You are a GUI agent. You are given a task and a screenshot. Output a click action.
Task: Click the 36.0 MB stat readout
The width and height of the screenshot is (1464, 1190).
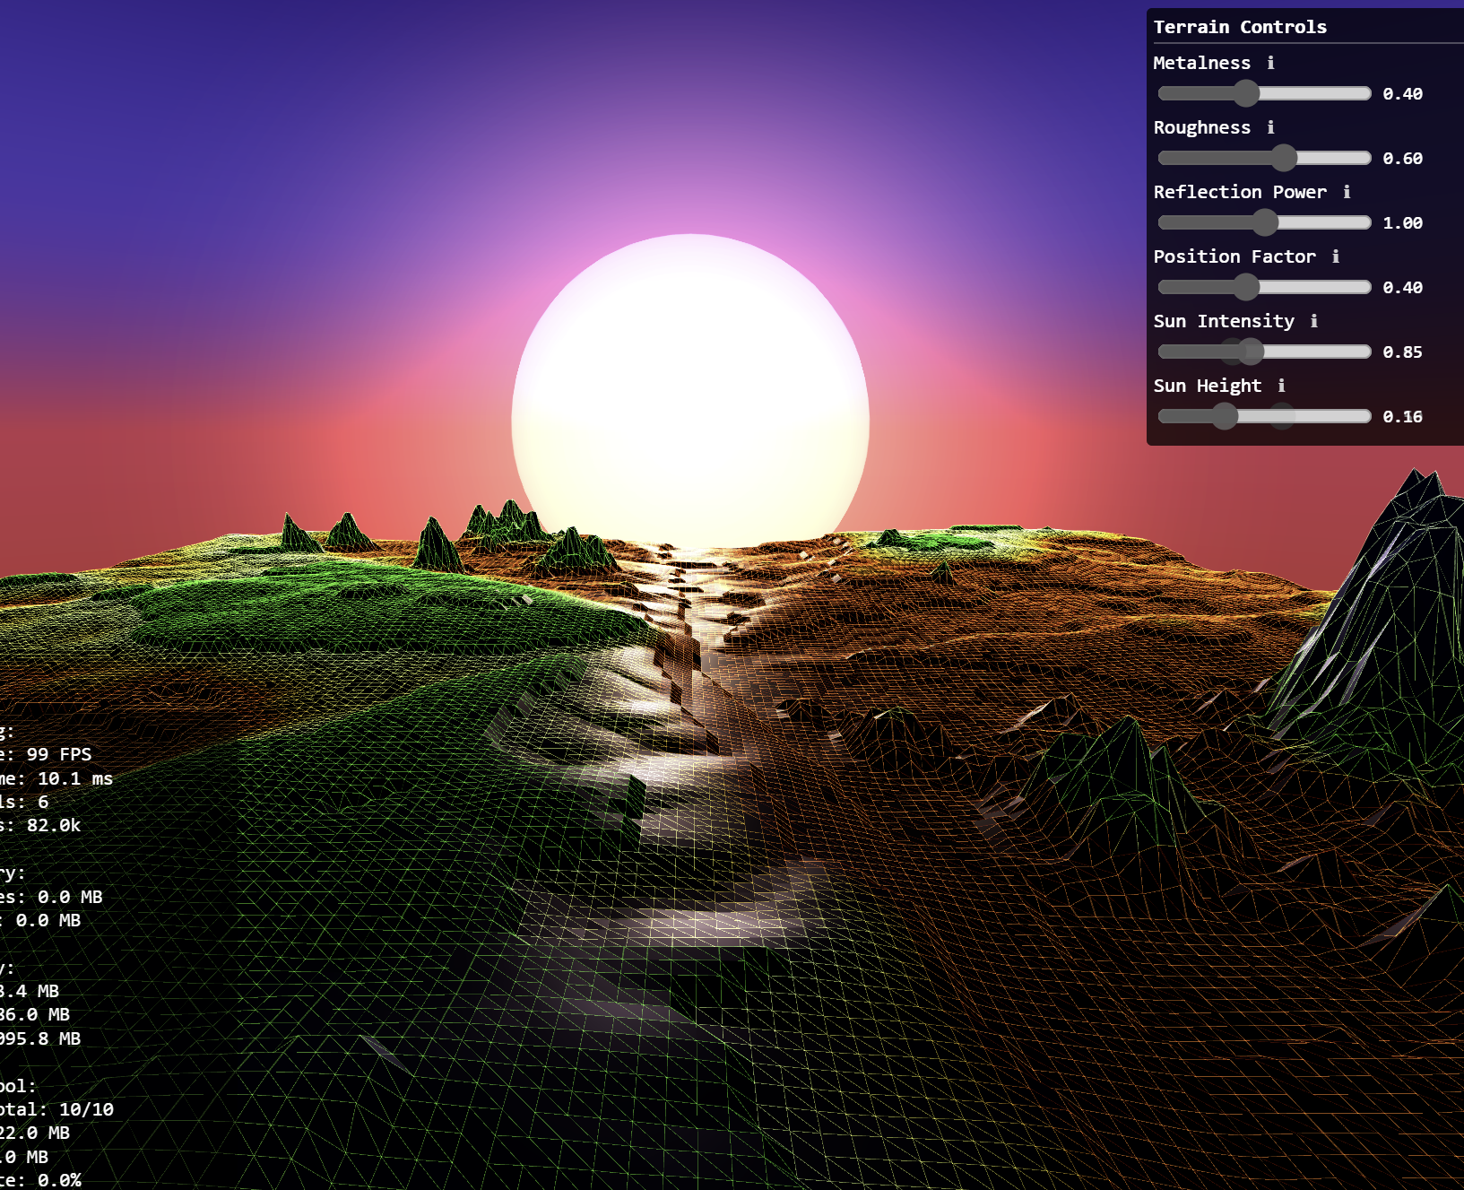[34, 1014]
